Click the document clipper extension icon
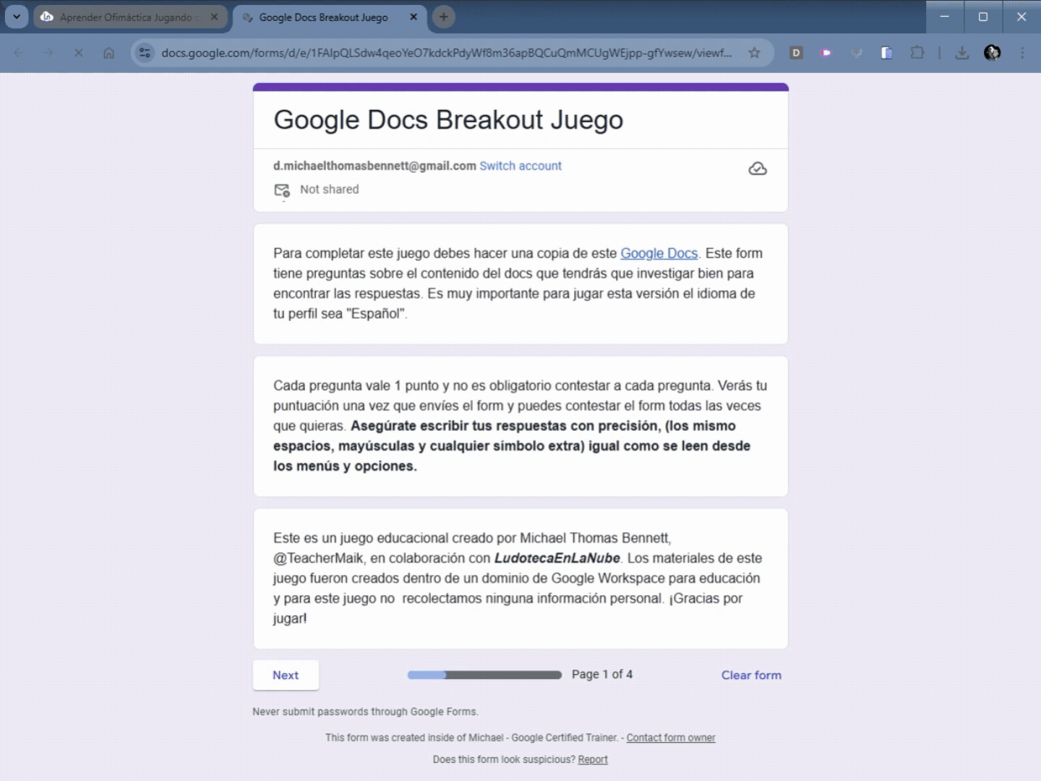Screen dimensions: 1041x781 (887, 53)
